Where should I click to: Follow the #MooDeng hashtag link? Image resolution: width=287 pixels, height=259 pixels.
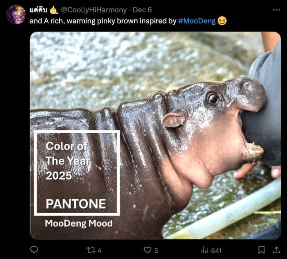click(197, 21)
